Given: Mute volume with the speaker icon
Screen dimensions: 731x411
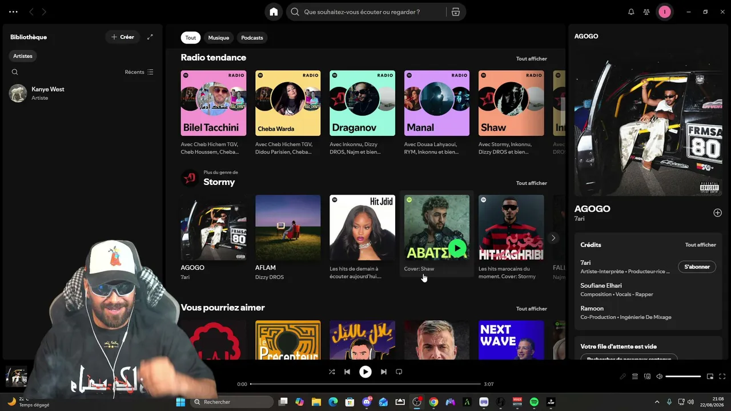Looking at the screenshot, I should coord(659,377).
